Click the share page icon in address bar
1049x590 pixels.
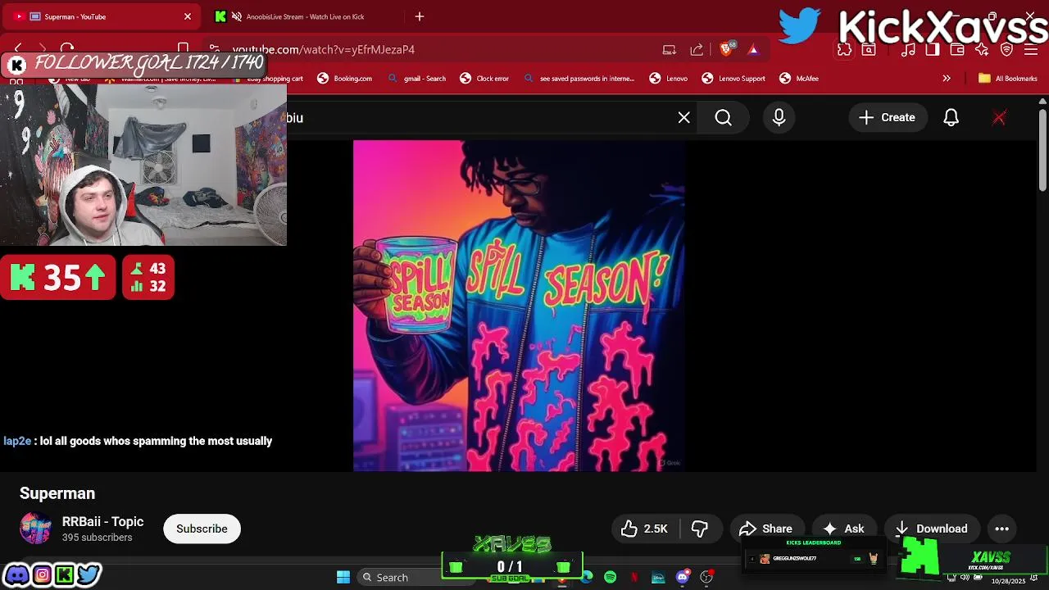click(x=697, y=49)
